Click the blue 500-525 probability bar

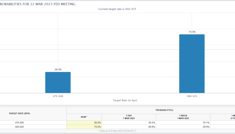(x=192, y=64)
